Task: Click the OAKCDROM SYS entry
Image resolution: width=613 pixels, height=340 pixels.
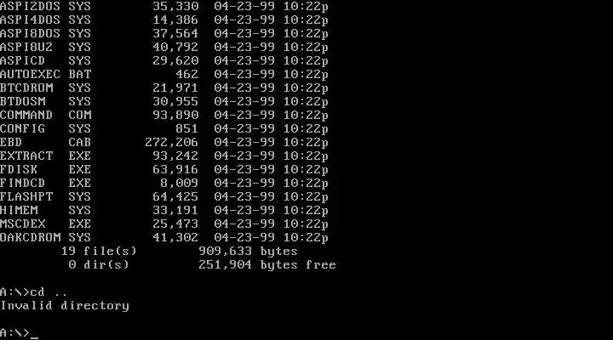Action: click(x=163, y=237)
